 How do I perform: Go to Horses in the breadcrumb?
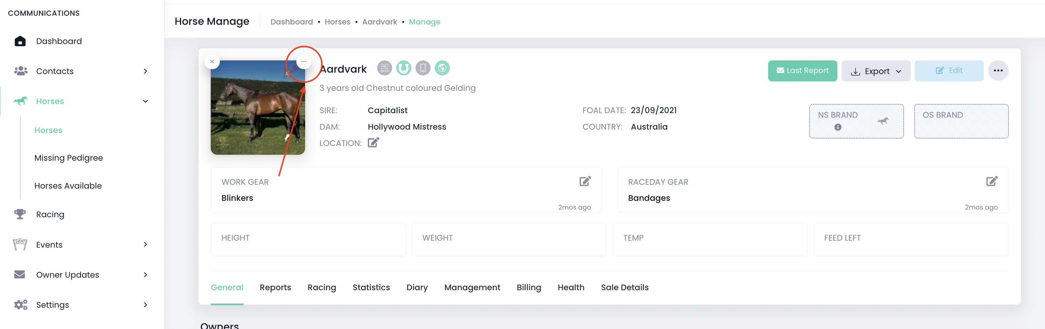[x=337, y=22]
